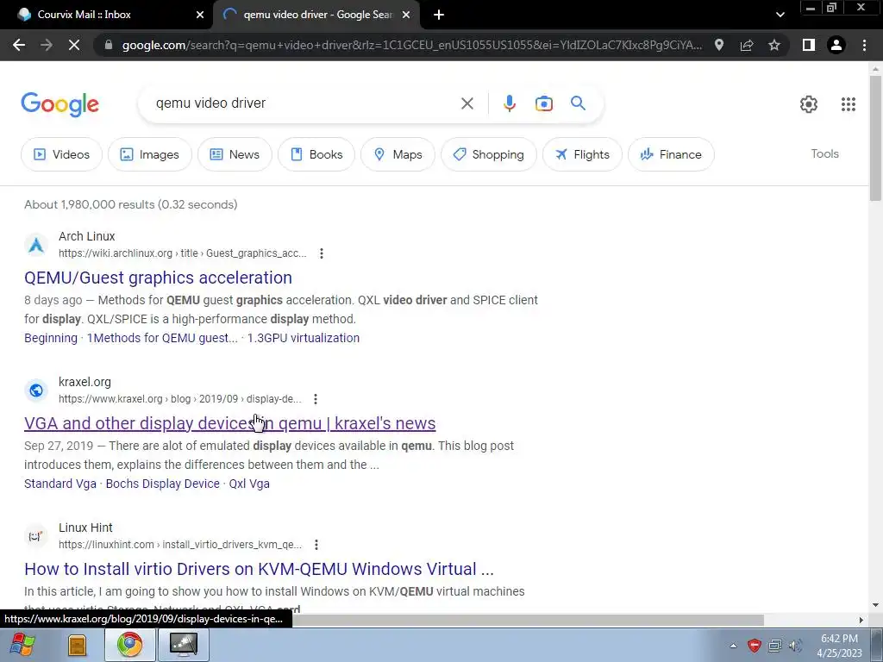Open Google apps grid
Image resolution: width=883 pixels, height=662 pixels.
[849, 104]
